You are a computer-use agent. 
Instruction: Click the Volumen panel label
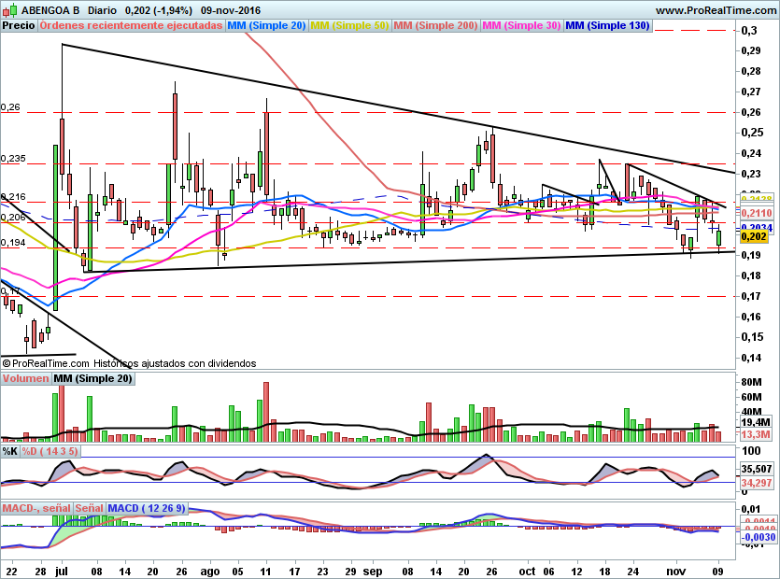click(x=25, y=378)
